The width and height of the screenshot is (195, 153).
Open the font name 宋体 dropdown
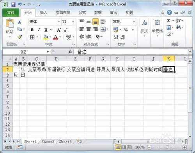(x=59, y=22)
